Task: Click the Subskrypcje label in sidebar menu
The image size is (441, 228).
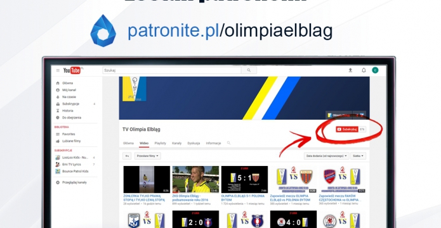Action: tap(70, 104)
